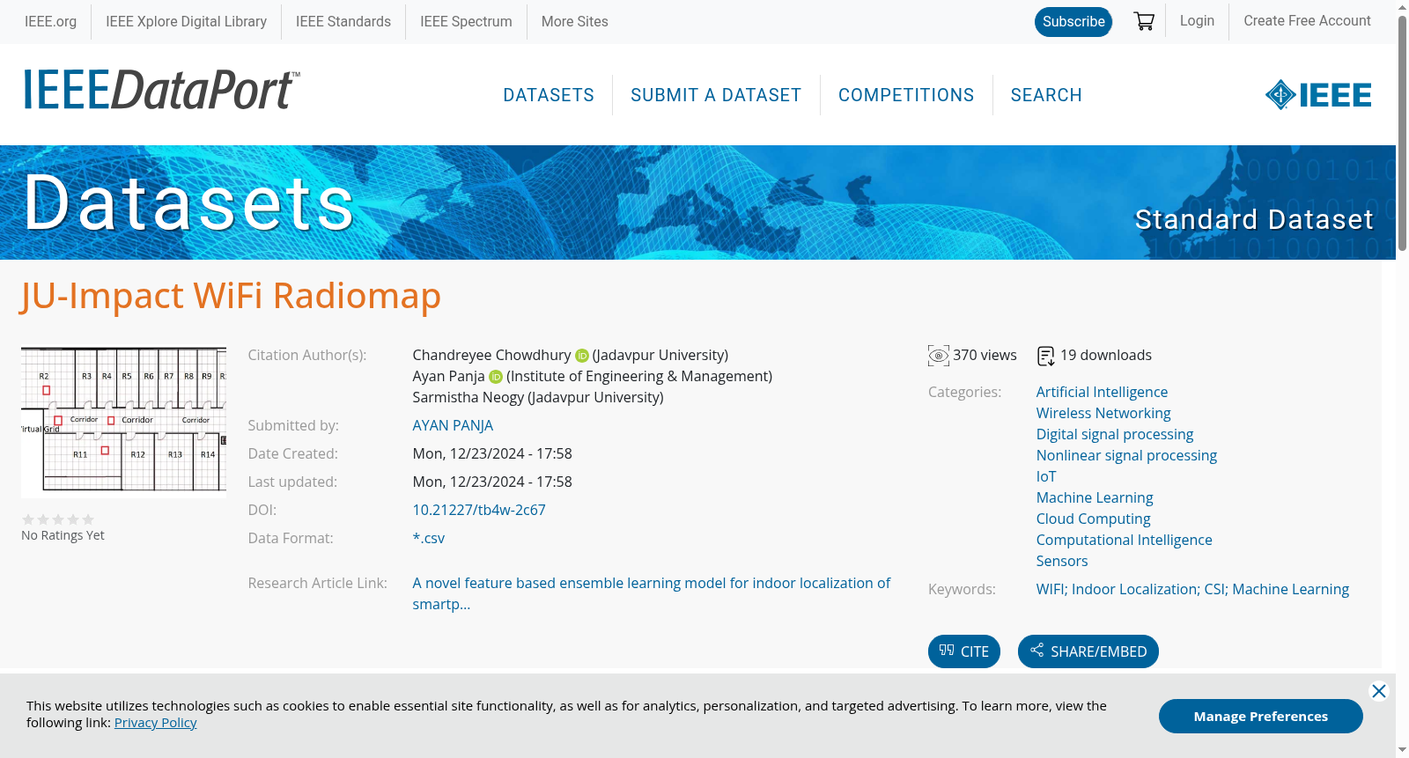The image size is (1409, 758).
Task: Open the Search page
Action: point(1046,95)
